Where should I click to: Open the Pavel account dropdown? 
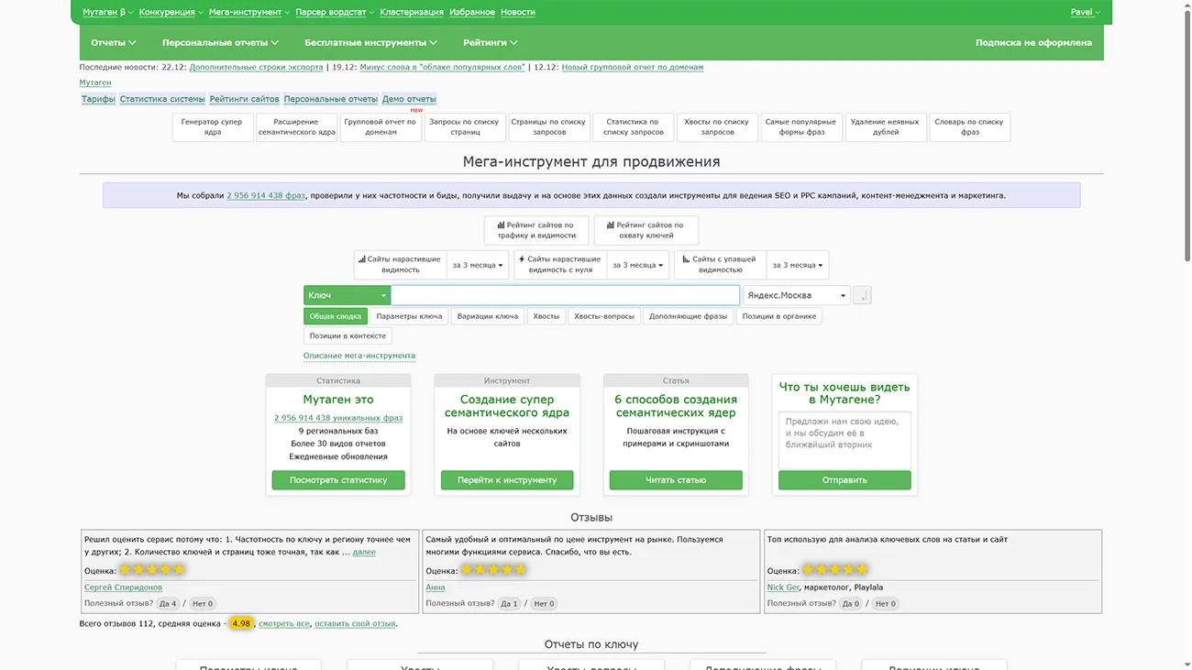[x=1086, y=13]
